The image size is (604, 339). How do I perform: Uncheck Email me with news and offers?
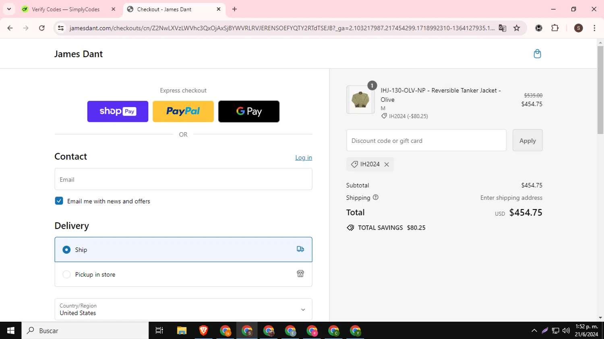coord(59,201)
